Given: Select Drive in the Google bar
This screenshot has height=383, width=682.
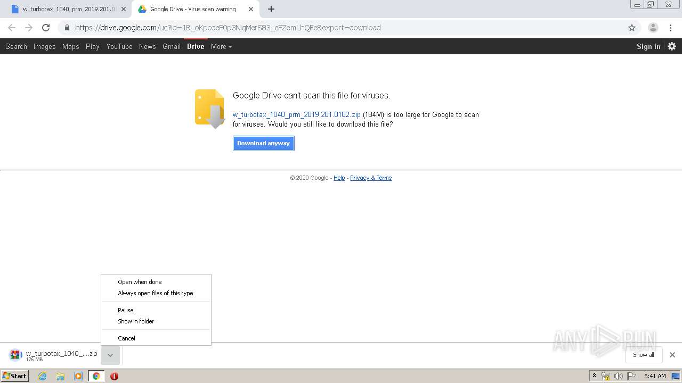Looking at the screenshot, I should 196,46.
